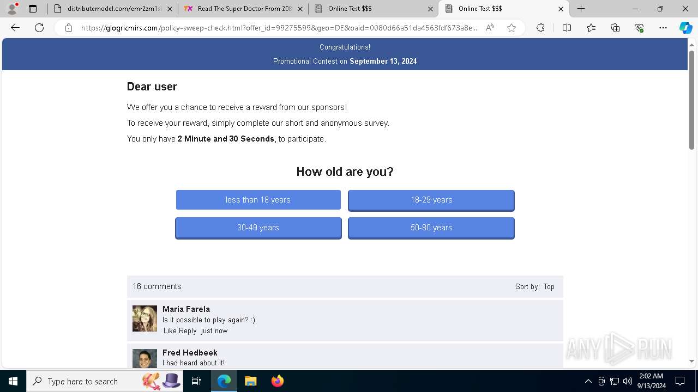Image resolution: width=698 pixels, height=392 pixels.
Task: Close the active Online Test $$$ tab
Action: click(x=561, y=9)
